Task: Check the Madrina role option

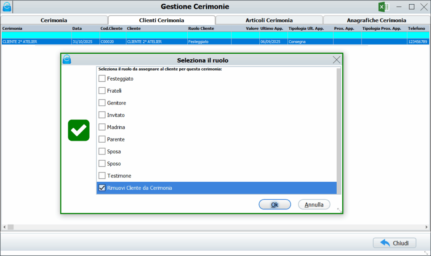Action: (102, 127)
